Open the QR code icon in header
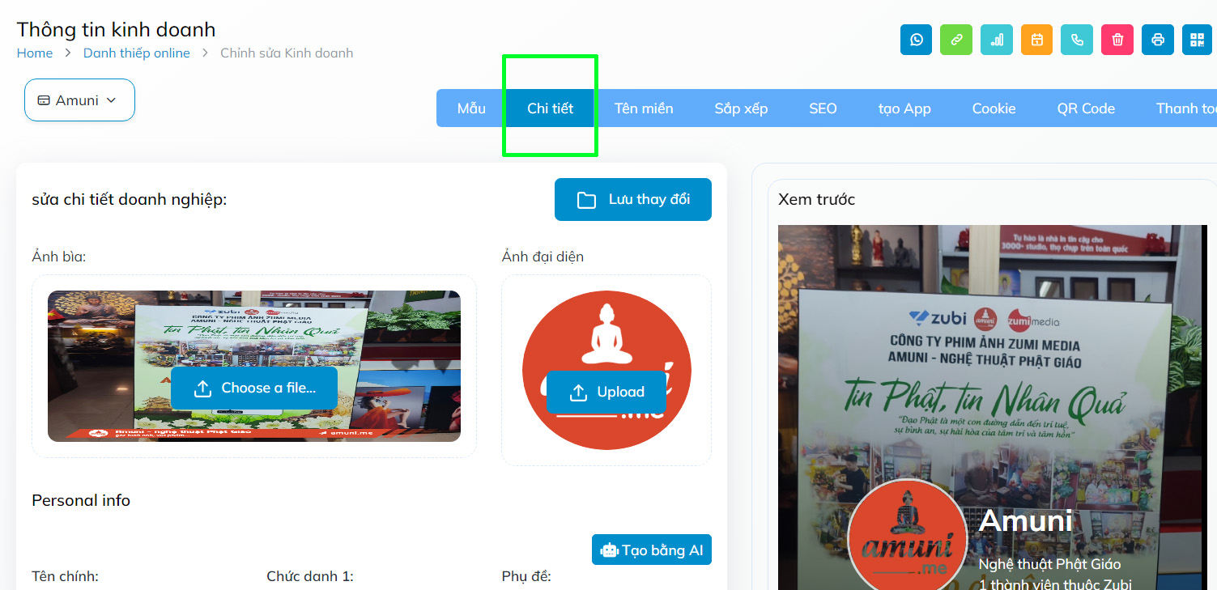 pos(1197,40)
